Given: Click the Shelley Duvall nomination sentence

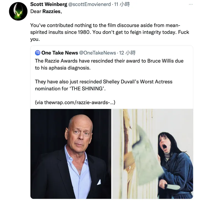Looking at the screenshot, I should (x=104, y=85).
